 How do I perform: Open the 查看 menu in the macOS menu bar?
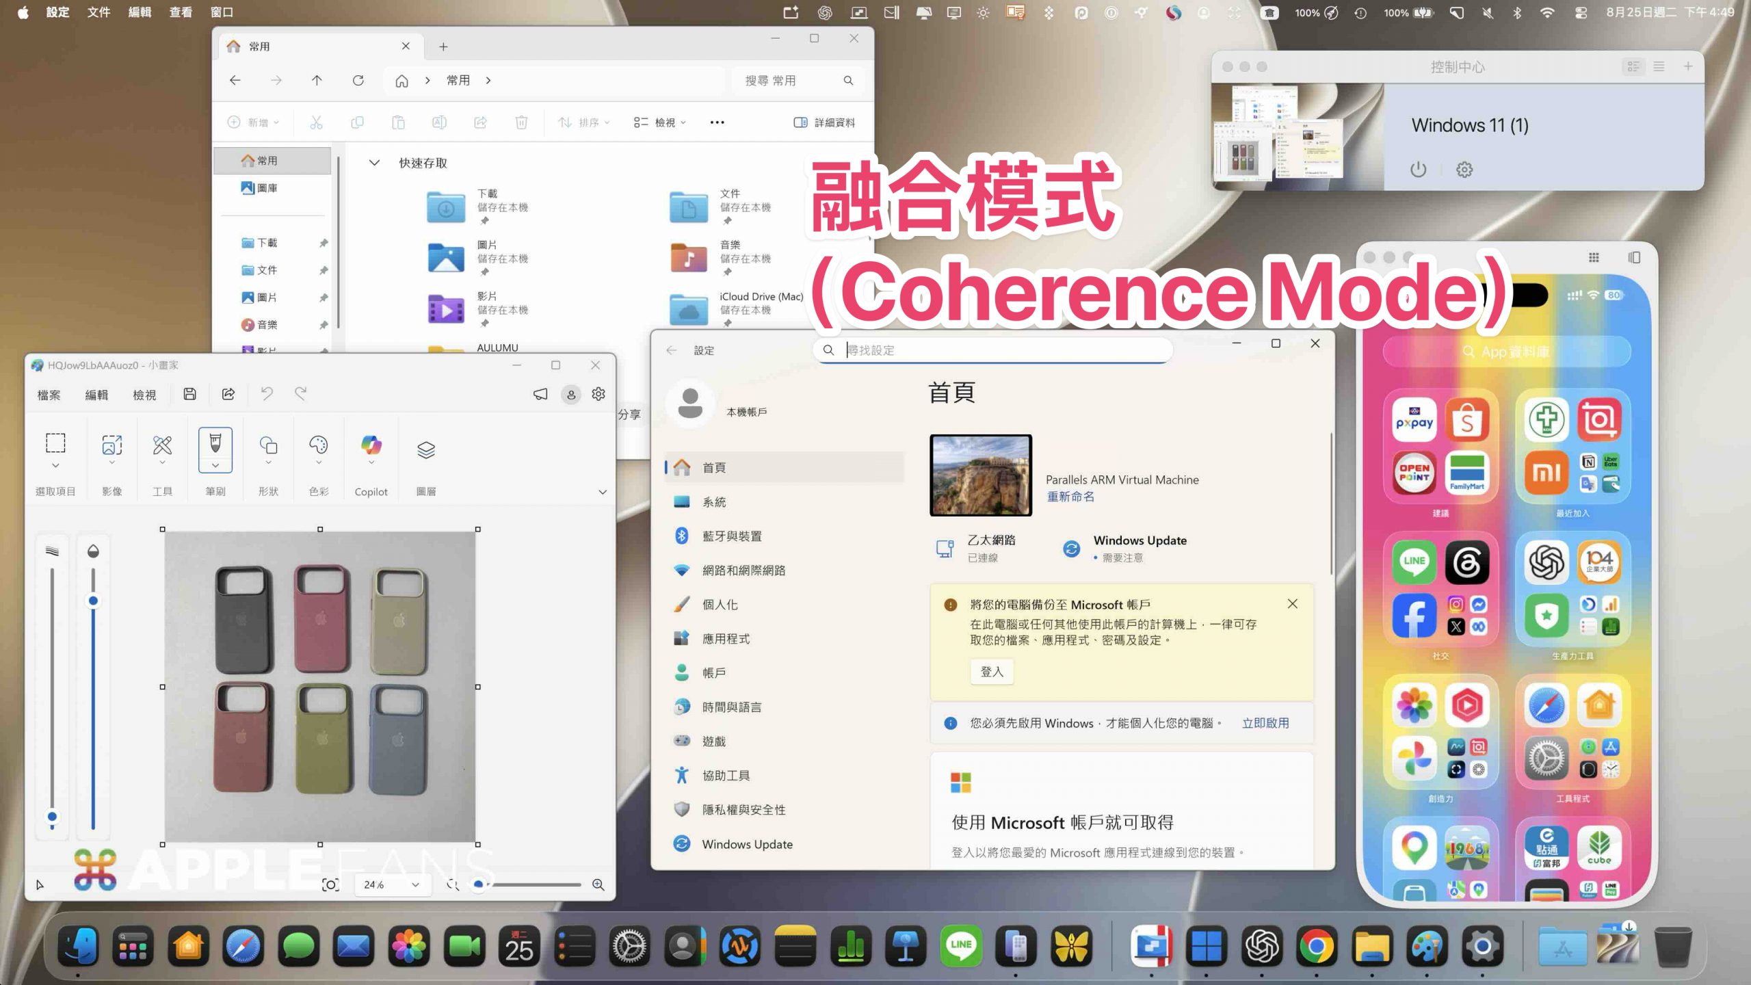coord(181,12)
